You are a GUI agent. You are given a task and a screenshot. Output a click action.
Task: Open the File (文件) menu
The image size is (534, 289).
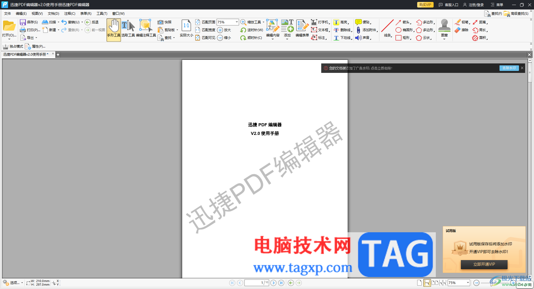[x=8, y=13]
